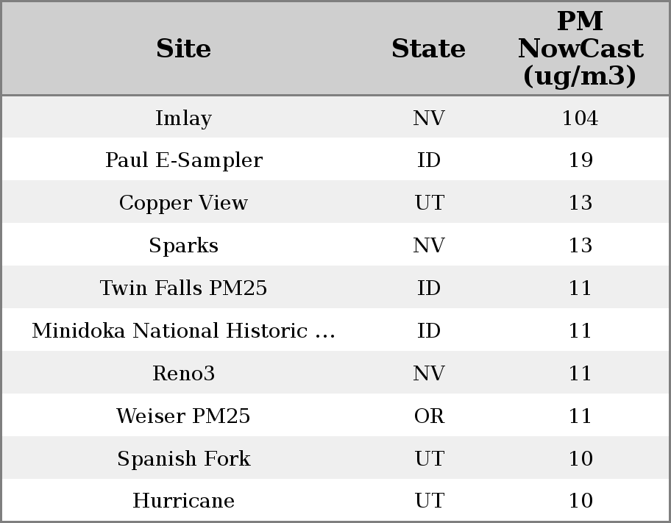Image resolution: width=671 pixels, height=523 pixels.
Task: Click the PM NowCast column header
Action: point(580,49)
